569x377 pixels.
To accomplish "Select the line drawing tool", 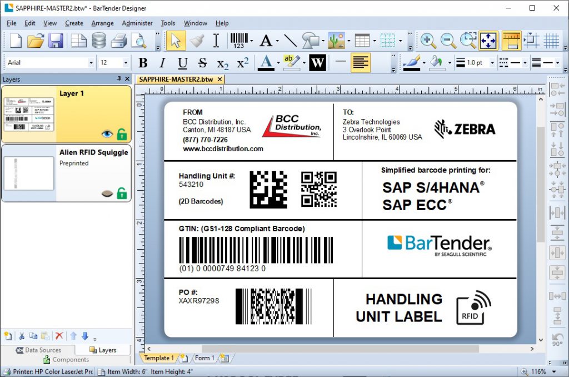I will click(290, 41).
